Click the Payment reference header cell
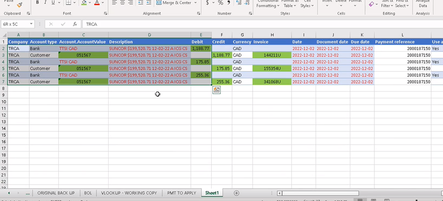Viewport: 443px width, 201px height. pos(403,42)
